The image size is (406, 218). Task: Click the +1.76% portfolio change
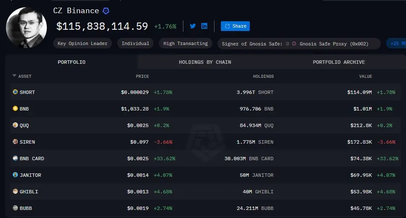[165, 26]
